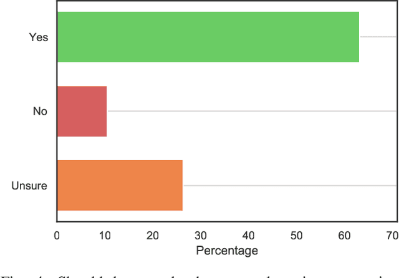
Task: Click the red No bar
Action: point(82,111)
